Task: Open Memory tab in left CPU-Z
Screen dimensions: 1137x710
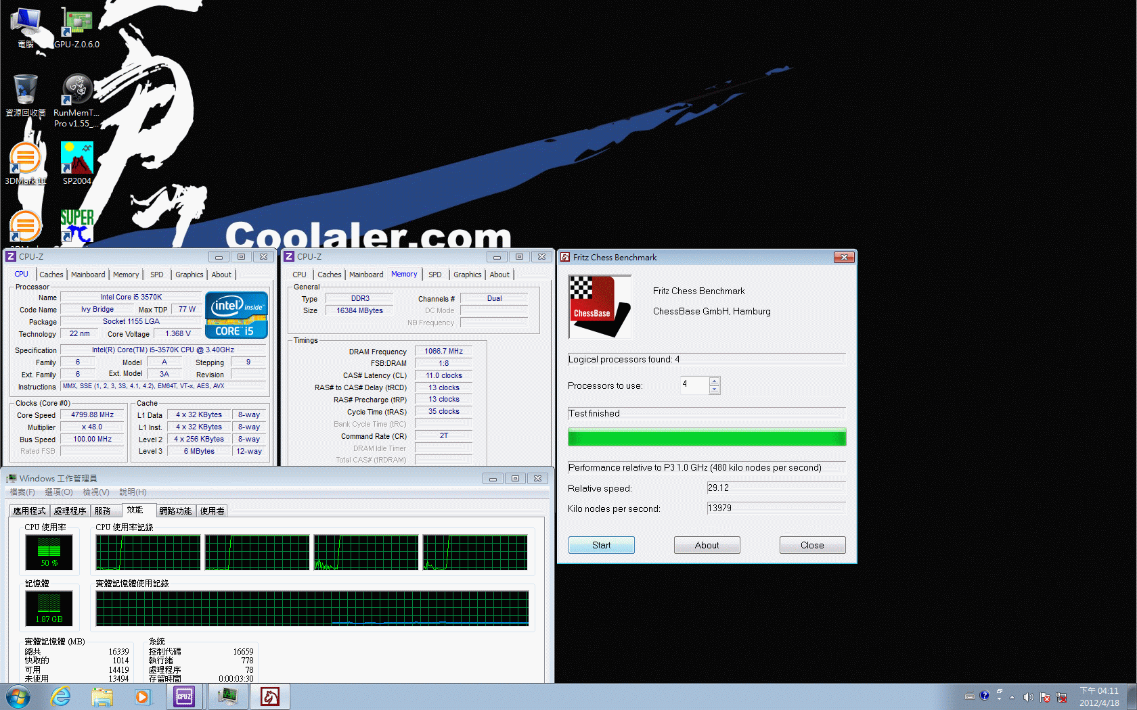Action: (x=126, y=275)
